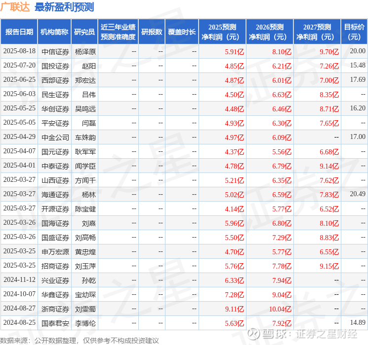The image size is (368, 345).
Task: Click the 7.28亿 forecast value
Action: coord(234,295)
